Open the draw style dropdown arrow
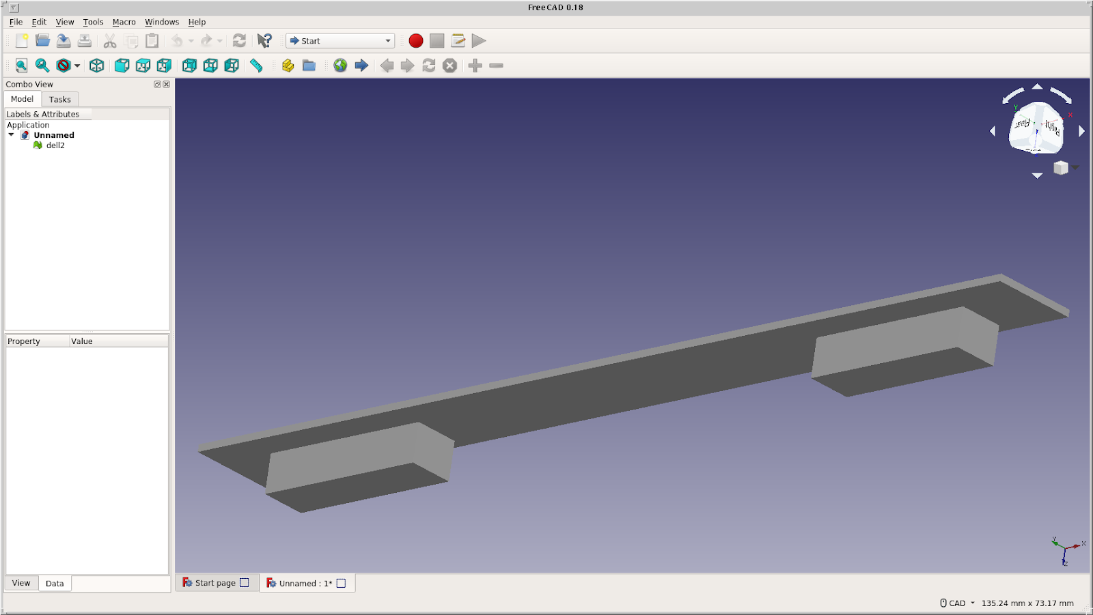The height and width of the screenshot is (615, 1093). pos(77,66)
